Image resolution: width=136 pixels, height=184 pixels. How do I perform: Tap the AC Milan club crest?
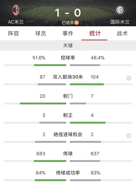click(16, 10)
